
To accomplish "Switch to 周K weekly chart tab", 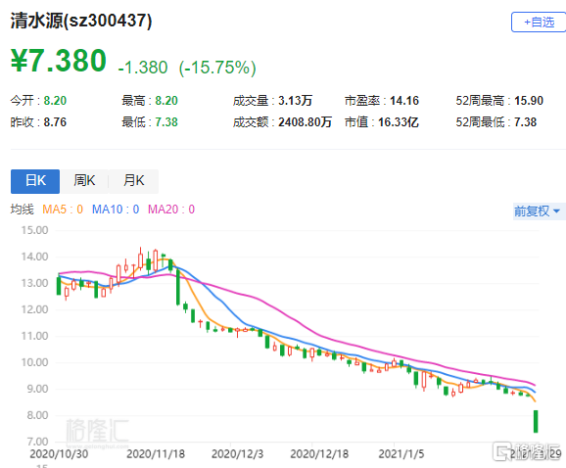I will point(84,181).
